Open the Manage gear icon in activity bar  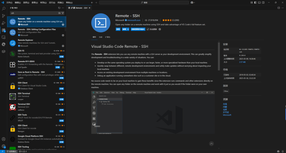pyautogui.click(x=3, y=146)
